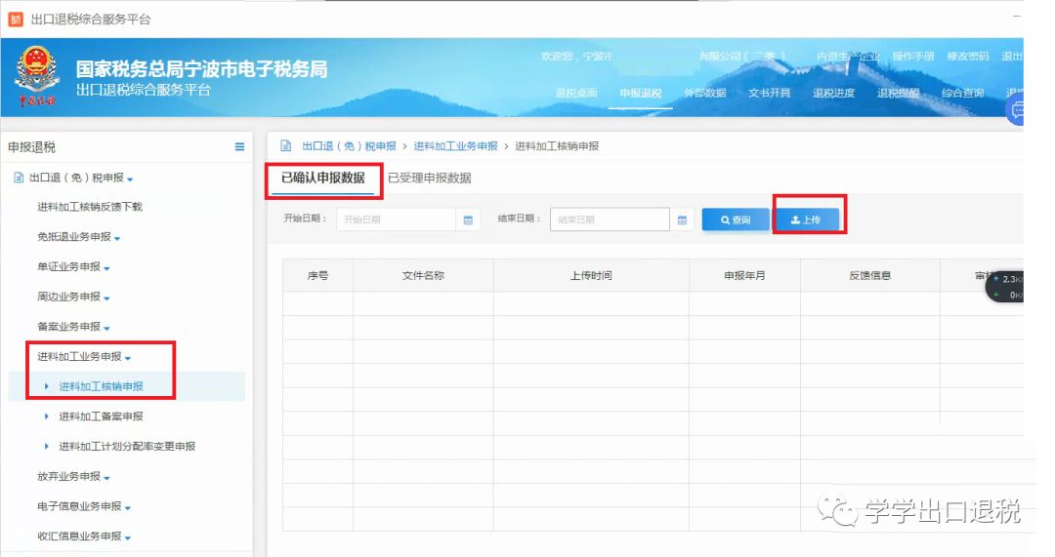Click the 内资生产企业 link in the header
The width and height of the screenshot is (1055, 557).
pos(848,57)
